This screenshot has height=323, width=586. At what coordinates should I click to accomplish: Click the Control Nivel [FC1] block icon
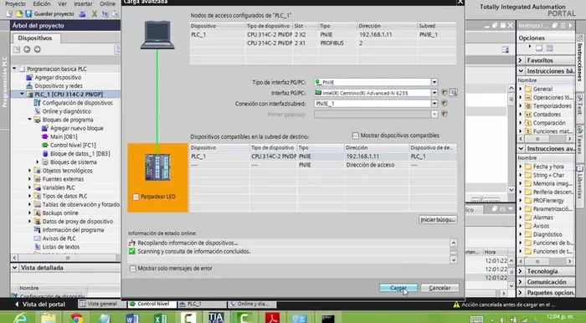pyautogui.click(x=45, y=145)
